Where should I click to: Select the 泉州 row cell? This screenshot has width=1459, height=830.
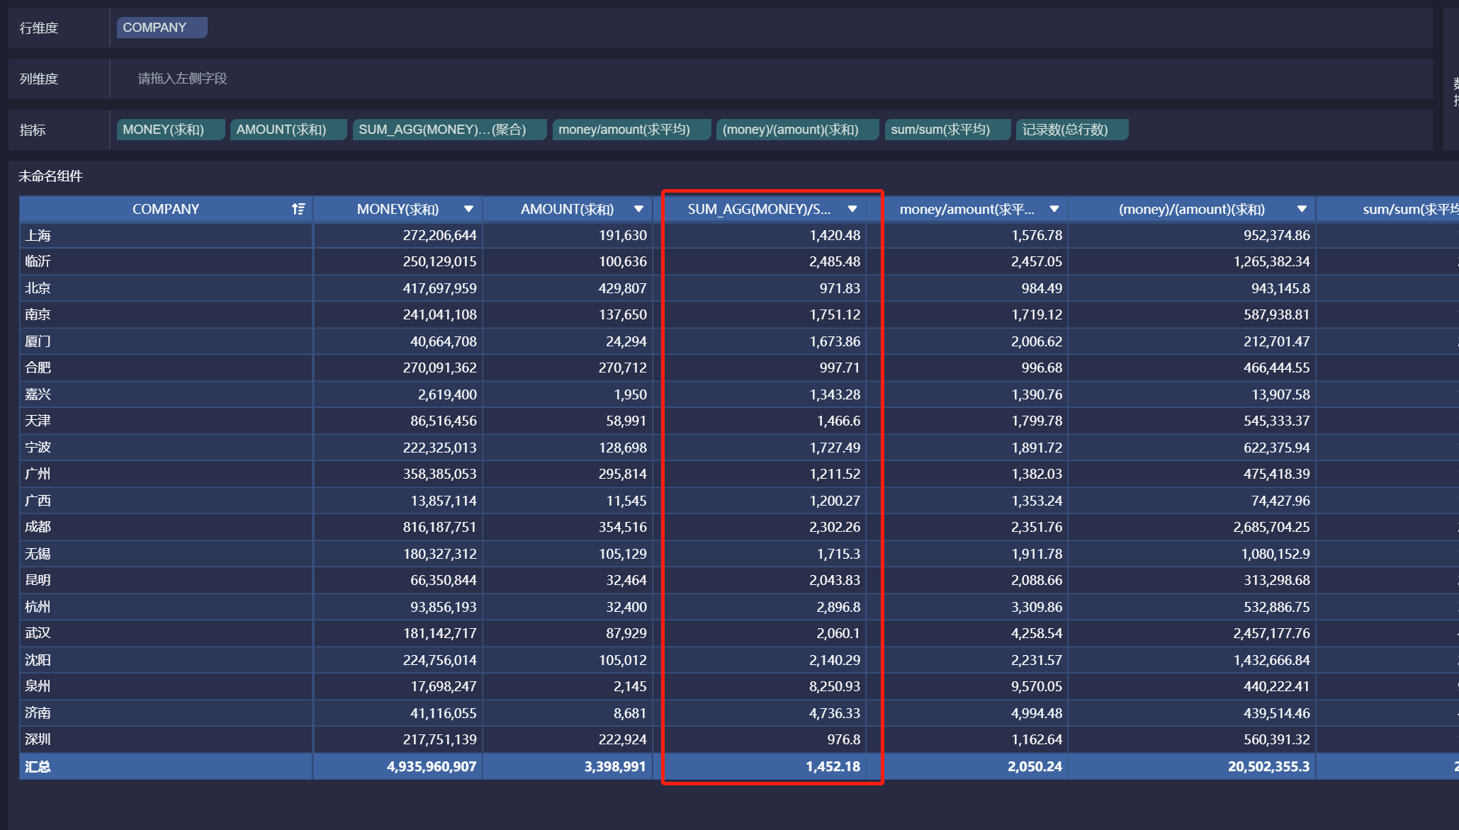[x=166, y=686]
